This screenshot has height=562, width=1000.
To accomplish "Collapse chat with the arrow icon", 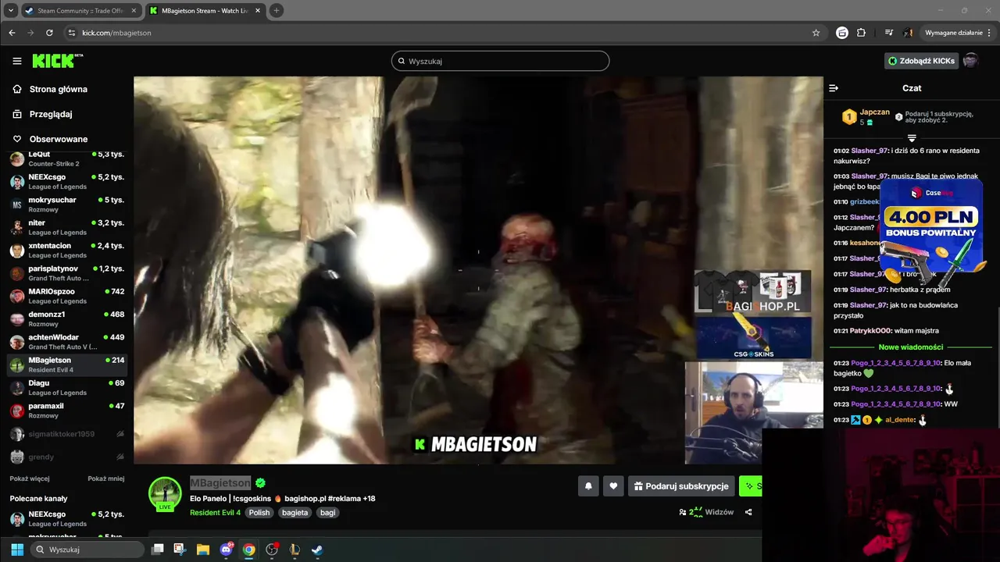I will 834,88.
